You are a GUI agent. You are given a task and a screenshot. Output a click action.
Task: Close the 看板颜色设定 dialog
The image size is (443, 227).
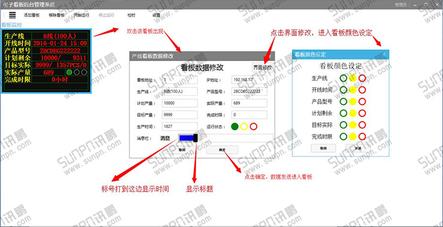tap(384, 55)
